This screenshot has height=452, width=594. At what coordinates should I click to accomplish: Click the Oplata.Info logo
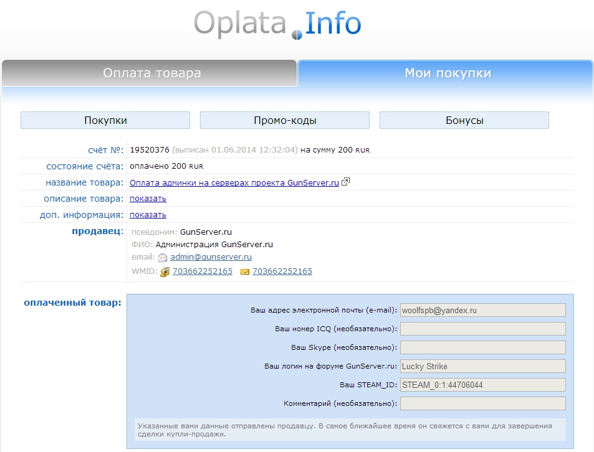pos(277,24)
